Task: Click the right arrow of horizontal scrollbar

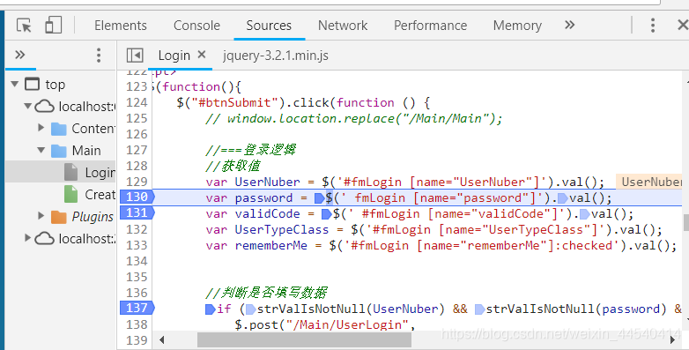Action: 673,339
